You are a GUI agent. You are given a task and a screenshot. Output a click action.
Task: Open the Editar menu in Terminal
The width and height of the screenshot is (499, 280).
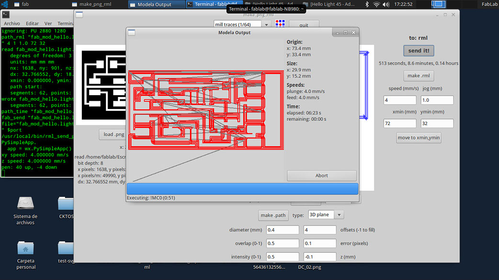32,23
